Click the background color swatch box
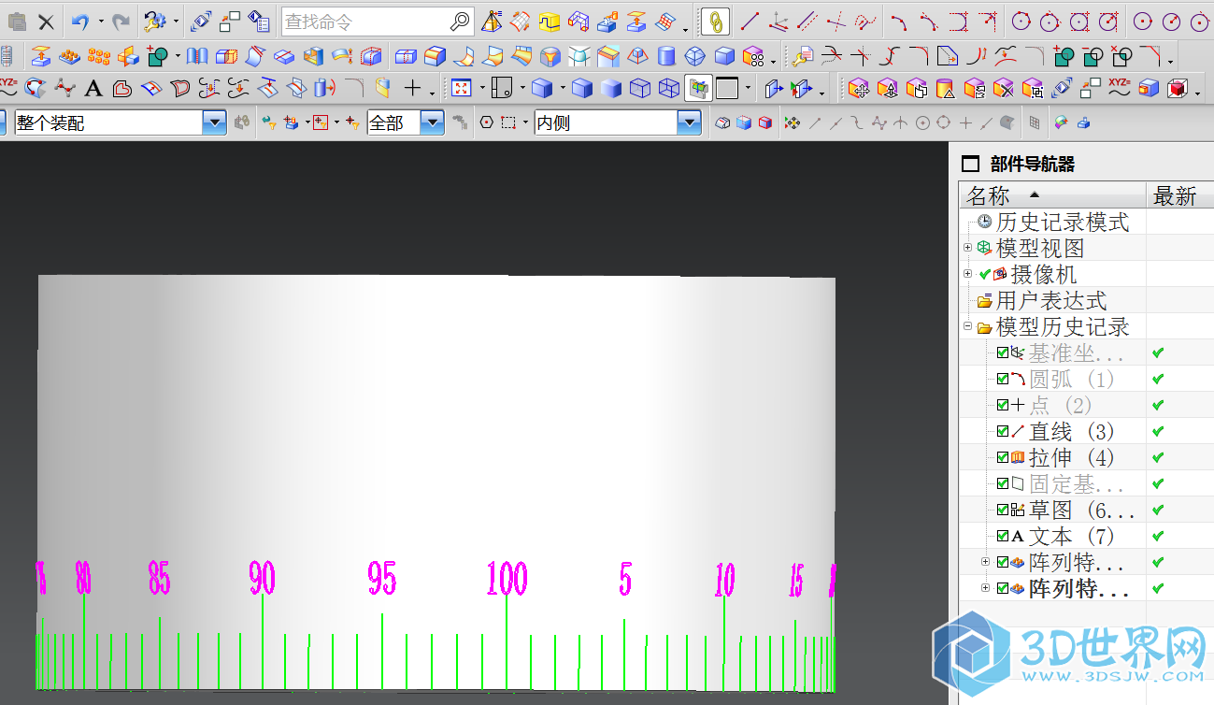The height and width of the screenshot is (705, 1214). pyautogui.click(x=727, y=89)
